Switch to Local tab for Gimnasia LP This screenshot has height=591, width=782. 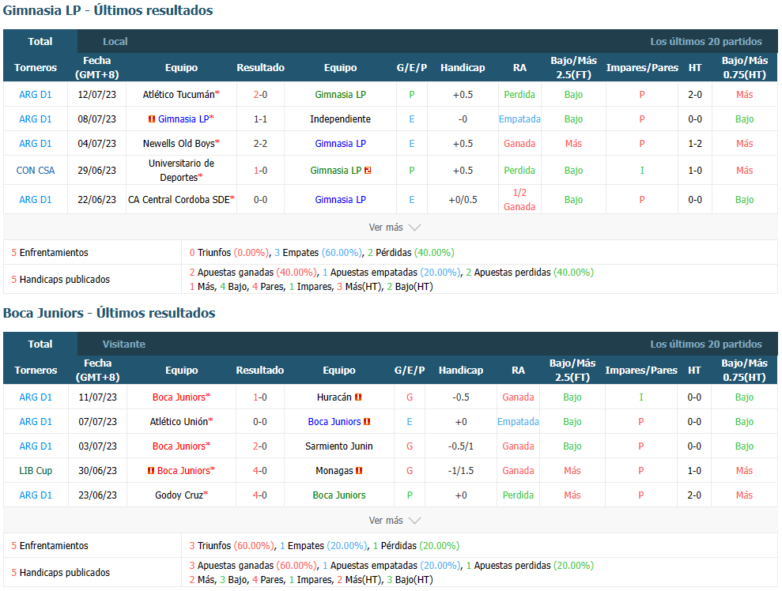tap(115, 41)
